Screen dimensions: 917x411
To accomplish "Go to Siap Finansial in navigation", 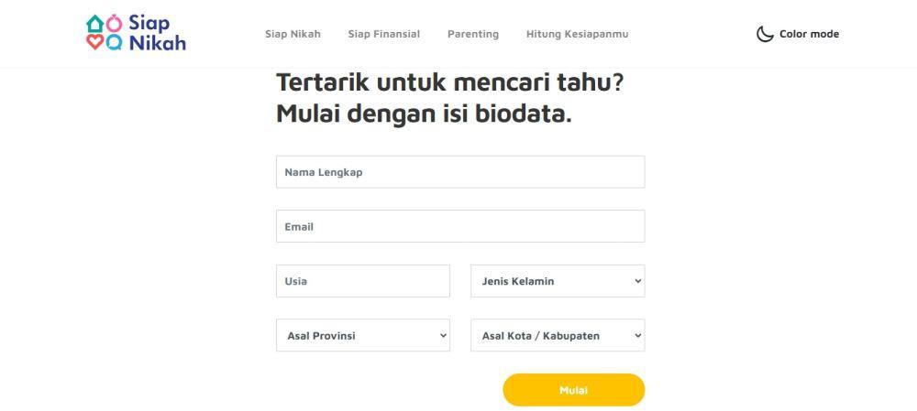I will [x=383, y=34].
